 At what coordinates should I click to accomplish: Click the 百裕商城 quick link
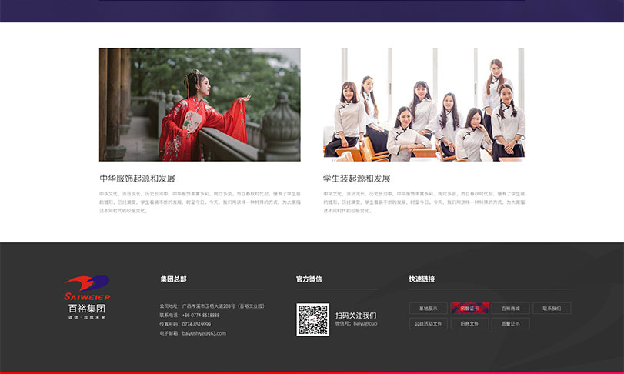click(x=511, y=309)
